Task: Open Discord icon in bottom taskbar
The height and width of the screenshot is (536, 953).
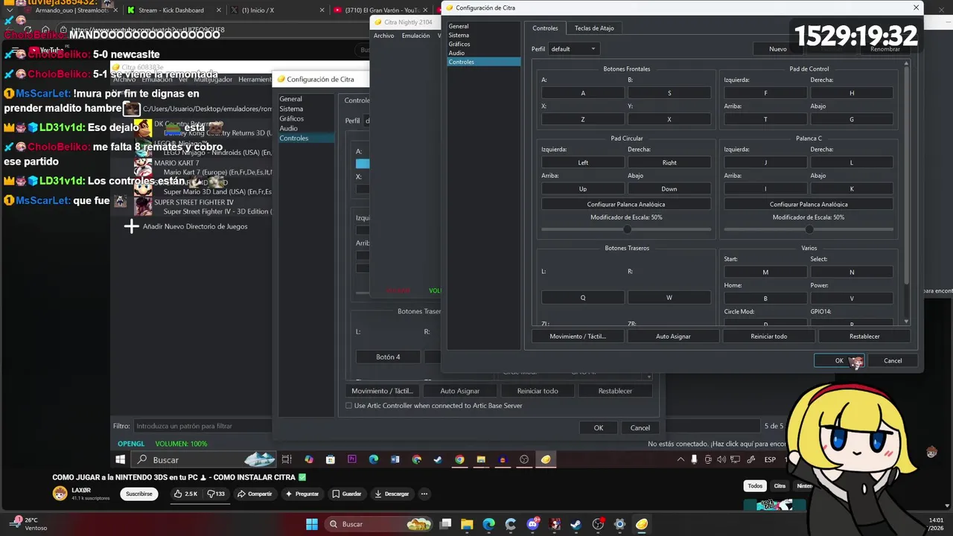Action: tap(532, 524)
